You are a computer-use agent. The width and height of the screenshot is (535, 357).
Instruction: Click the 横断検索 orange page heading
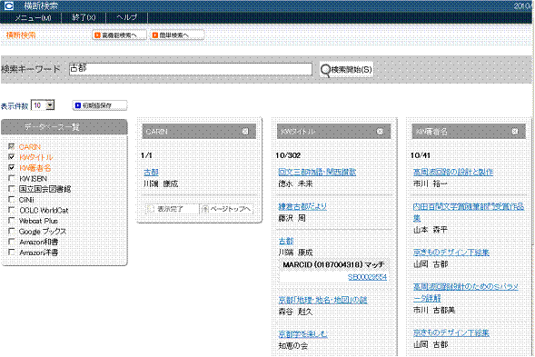click(21, 35)
